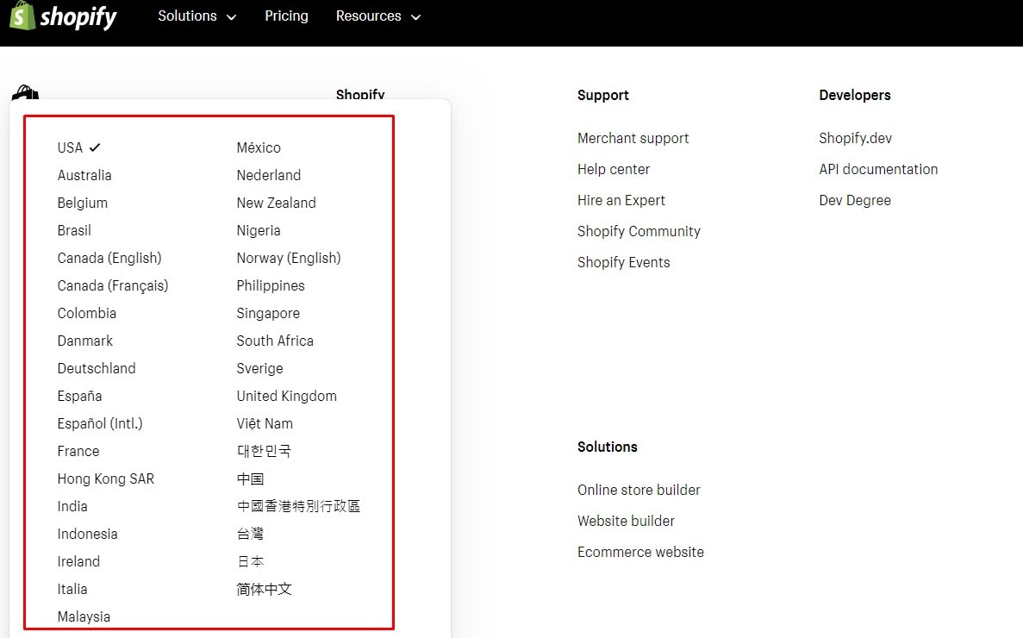Select Belgium region
The image size is (1023, 638).
(x=82, y=203)
